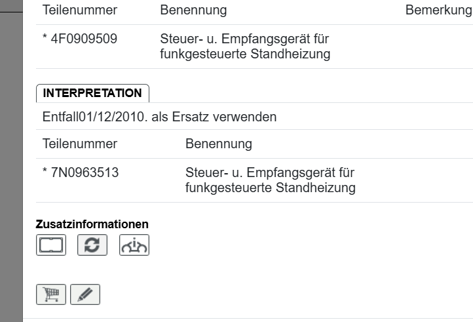
Task: Click the Bemerkung column header
Action: (x=438, y=10)
